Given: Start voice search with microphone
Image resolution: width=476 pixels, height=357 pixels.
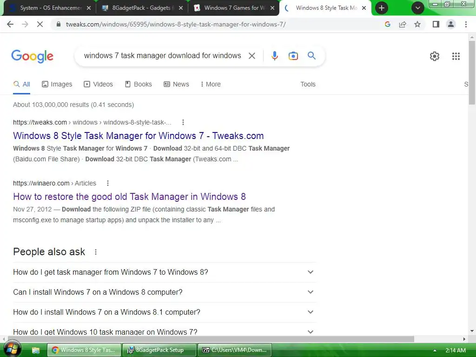Looking at the screenshot, I should pyautogui.click(x=274, y=56).
